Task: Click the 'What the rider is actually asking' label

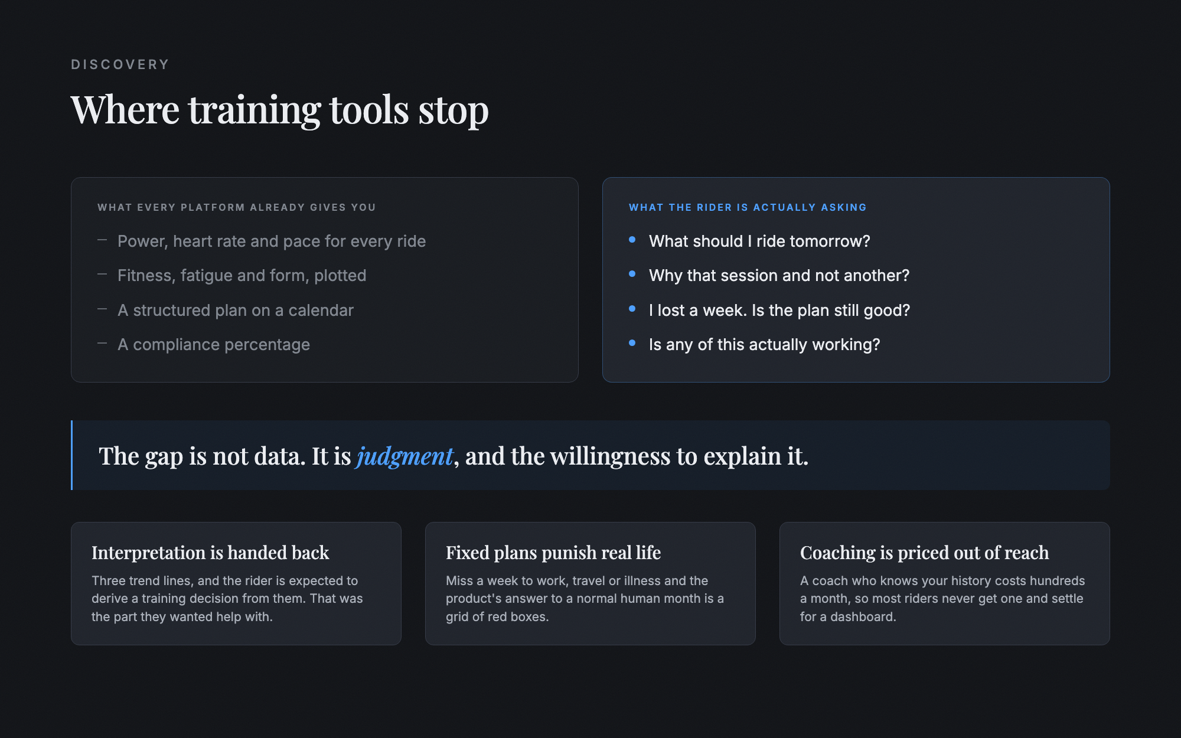Action: click(x=748, y=207)
